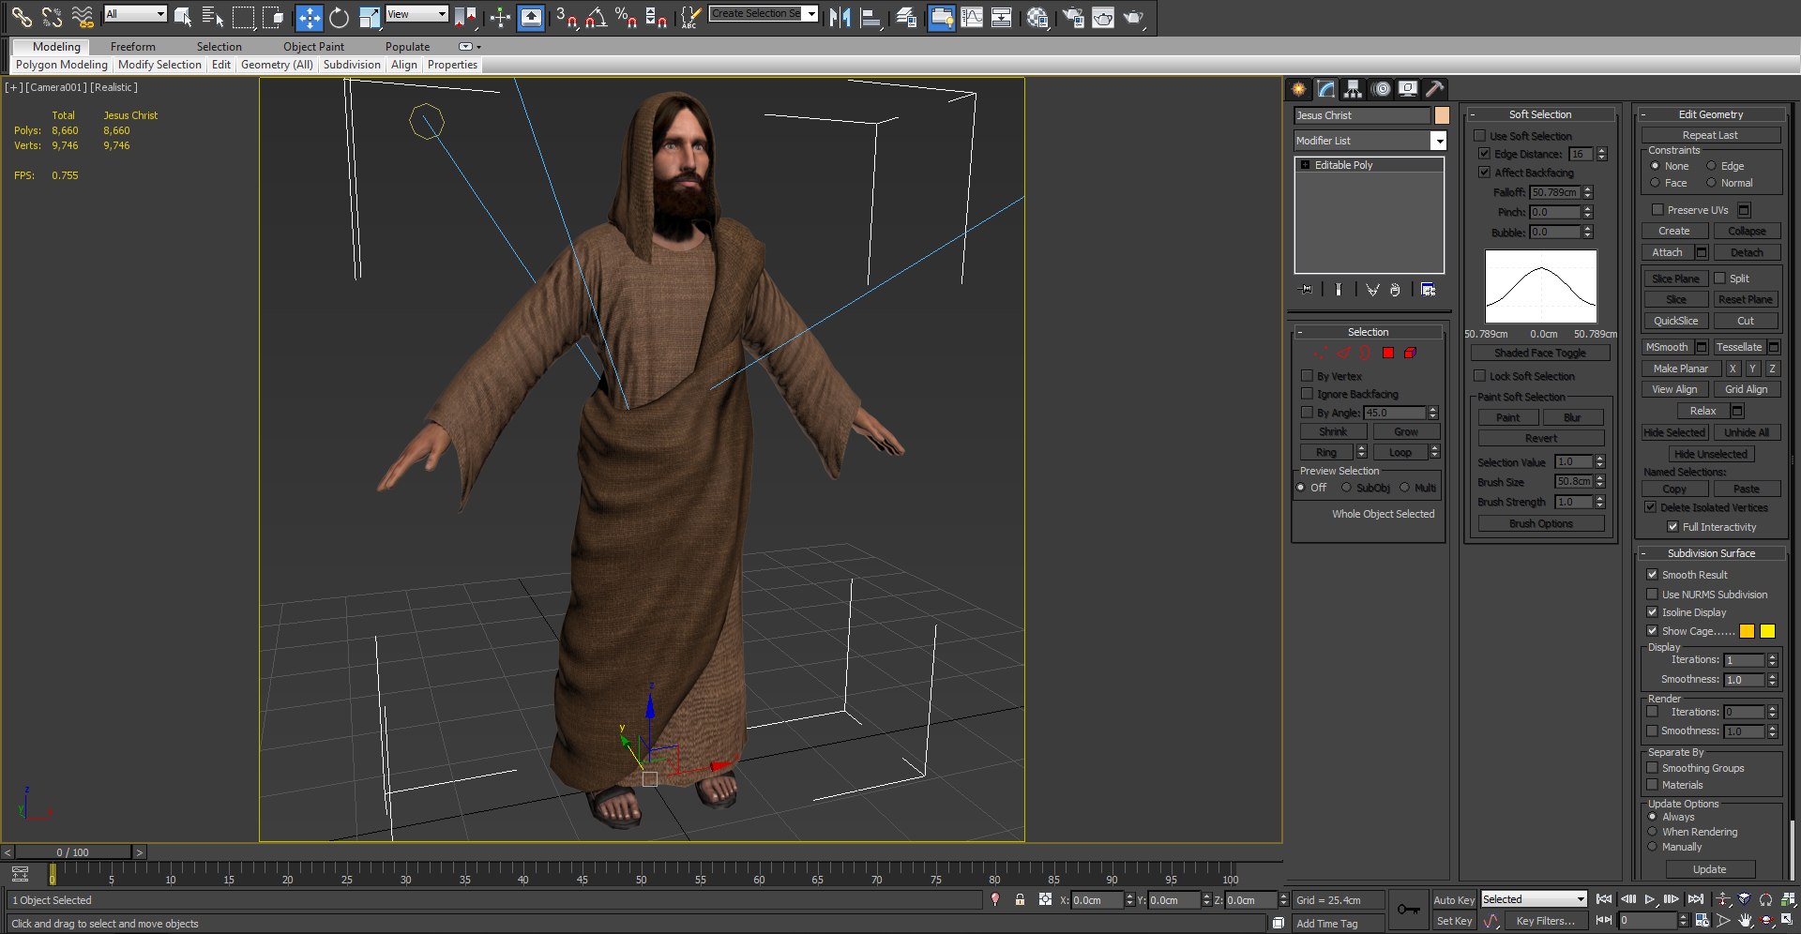This screenshot has width=1801, height=934.
Task: Open the Selected key filter dropdown
Action: [1534, 899]
